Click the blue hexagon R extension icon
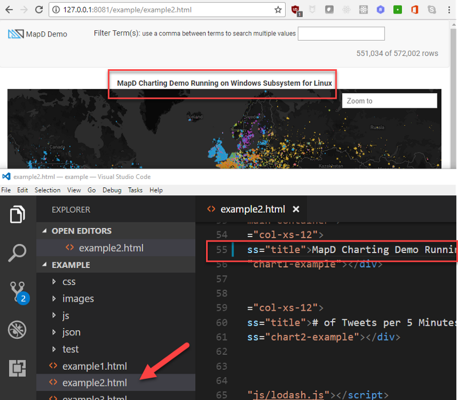458x400 pixels. pos(380,10)
